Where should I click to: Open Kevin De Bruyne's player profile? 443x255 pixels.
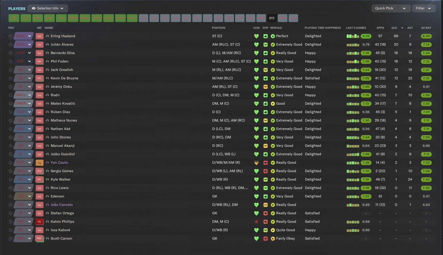point(64,78)
